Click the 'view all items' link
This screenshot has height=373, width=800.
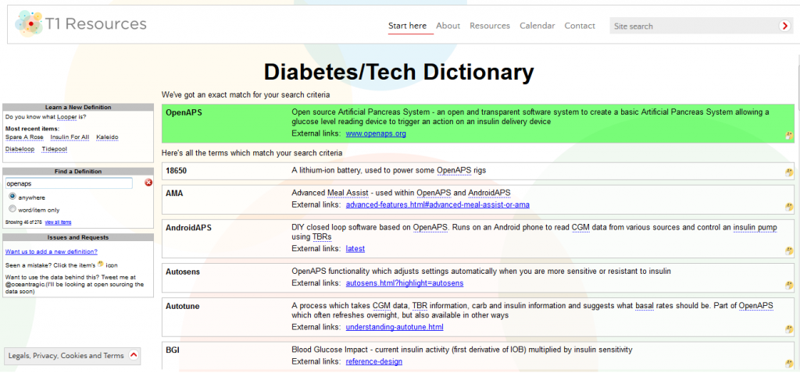[58, 222]
